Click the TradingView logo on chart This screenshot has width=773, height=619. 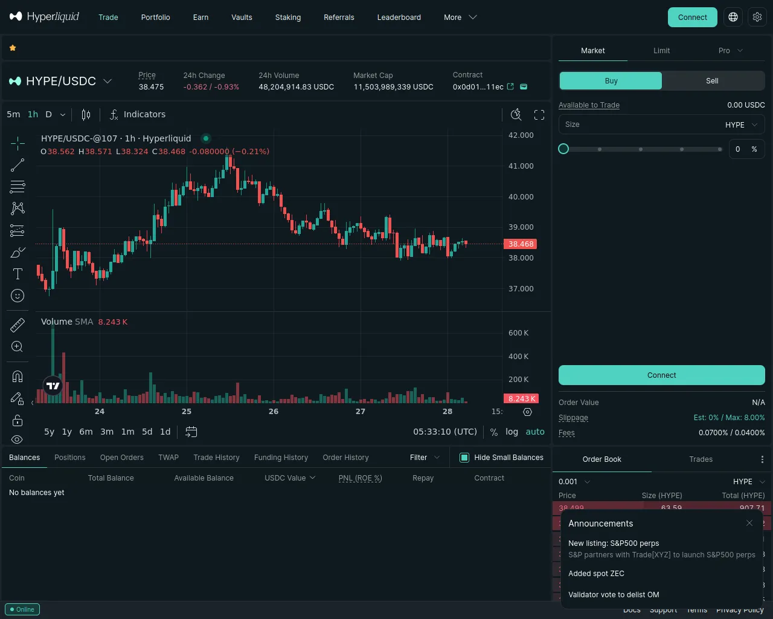pos(53,386)
